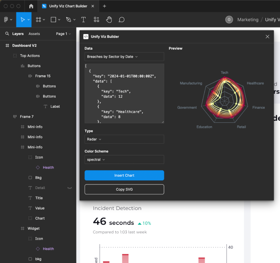Screen dimensions: 280x263
Task: Click the Insert Chart button
Action: 124,175
